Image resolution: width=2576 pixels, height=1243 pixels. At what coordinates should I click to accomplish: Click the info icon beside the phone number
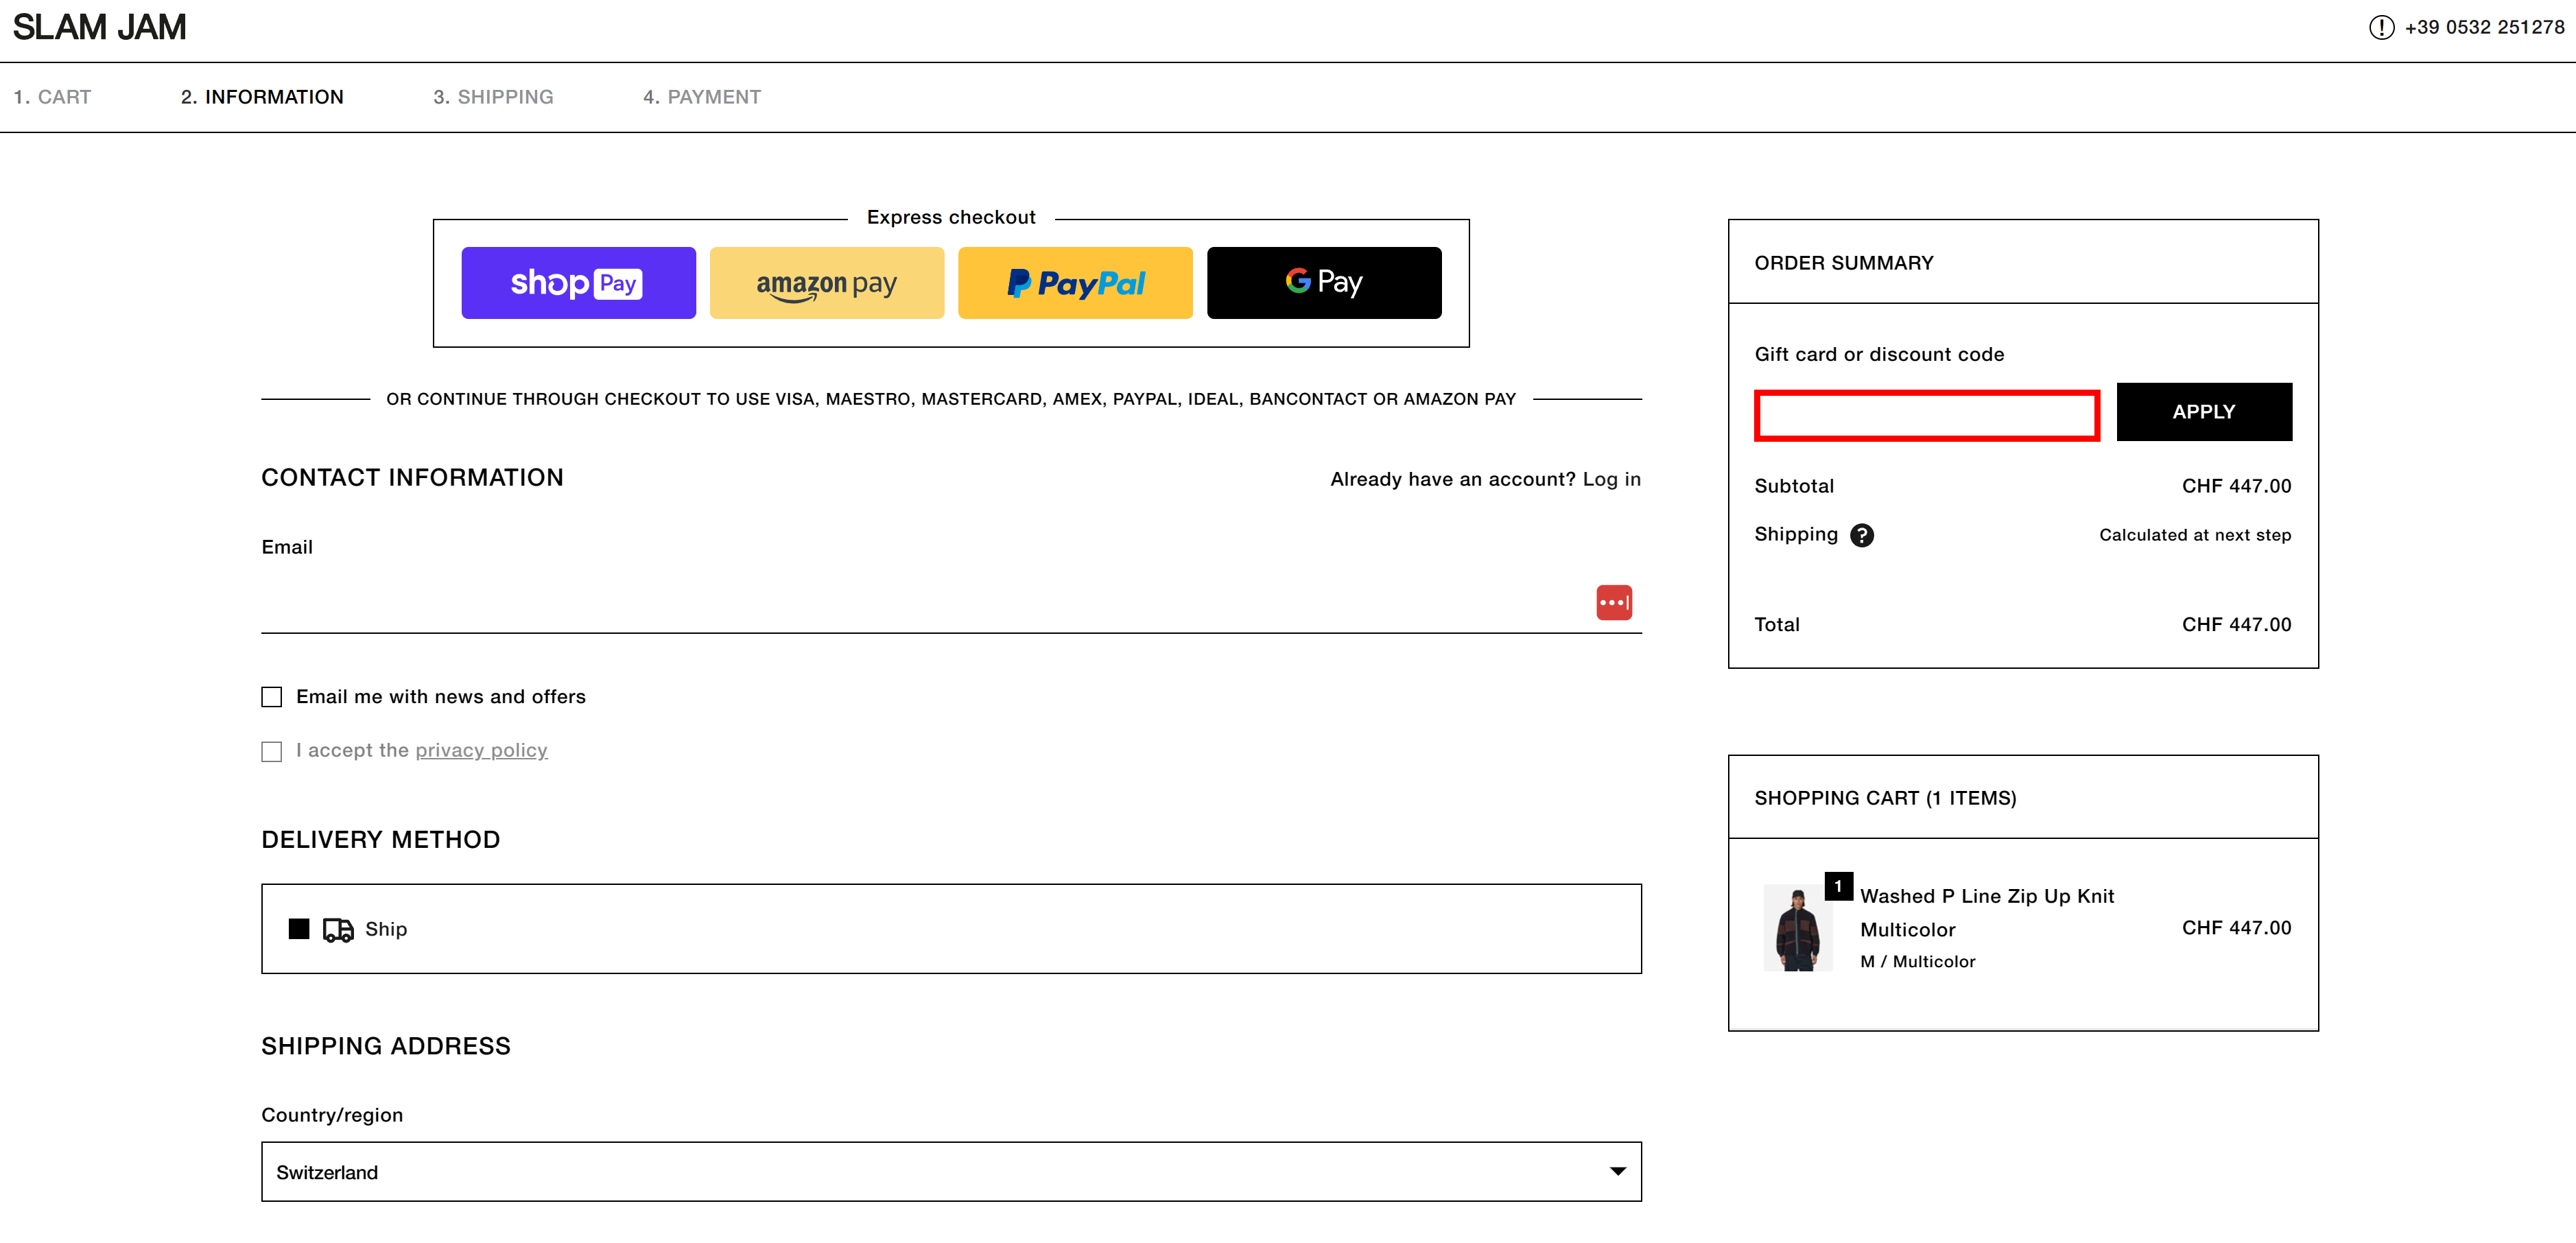pos(2382,27)
